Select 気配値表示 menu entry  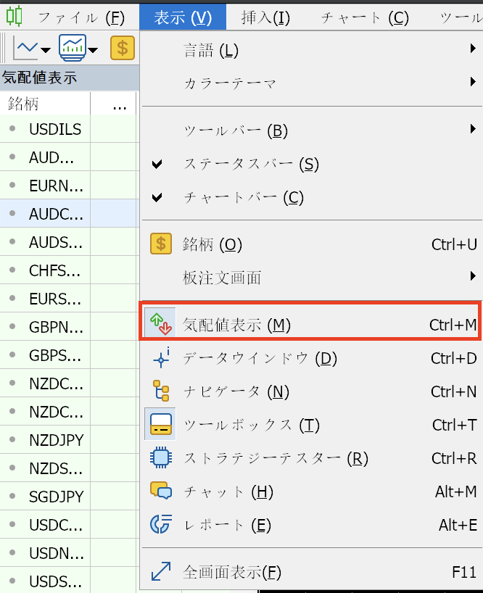(x=236, y=325)
